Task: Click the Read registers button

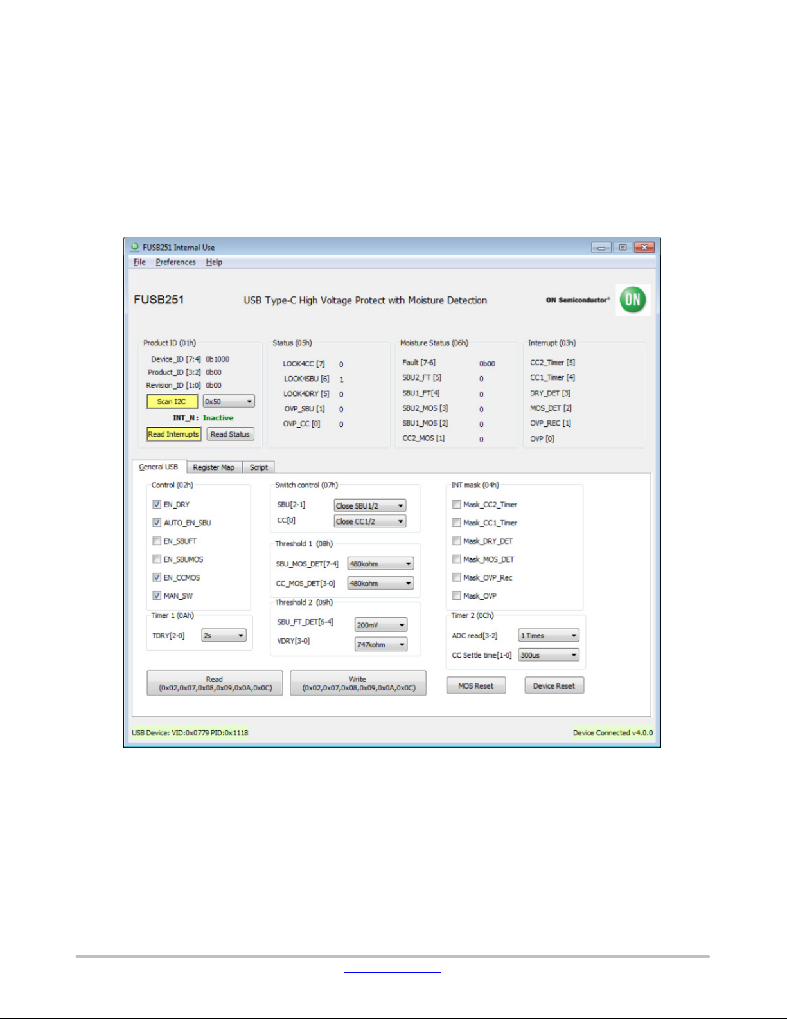Action: (x=215, y=683)
